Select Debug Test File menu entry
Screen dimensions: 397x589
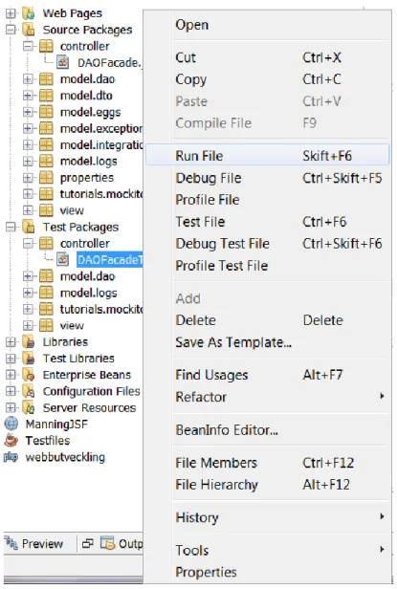tap(267, 244)
